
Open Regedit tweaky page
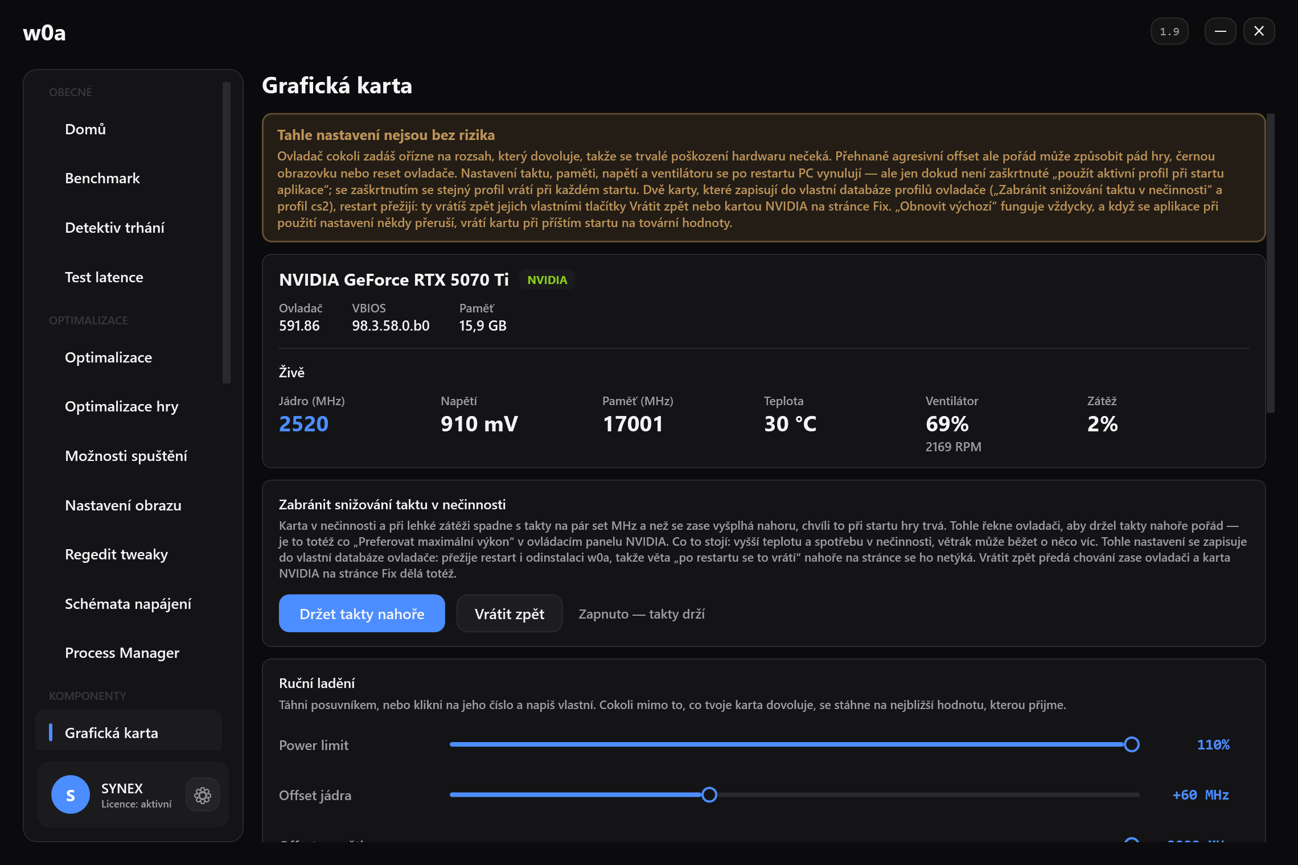coord(129,554)
